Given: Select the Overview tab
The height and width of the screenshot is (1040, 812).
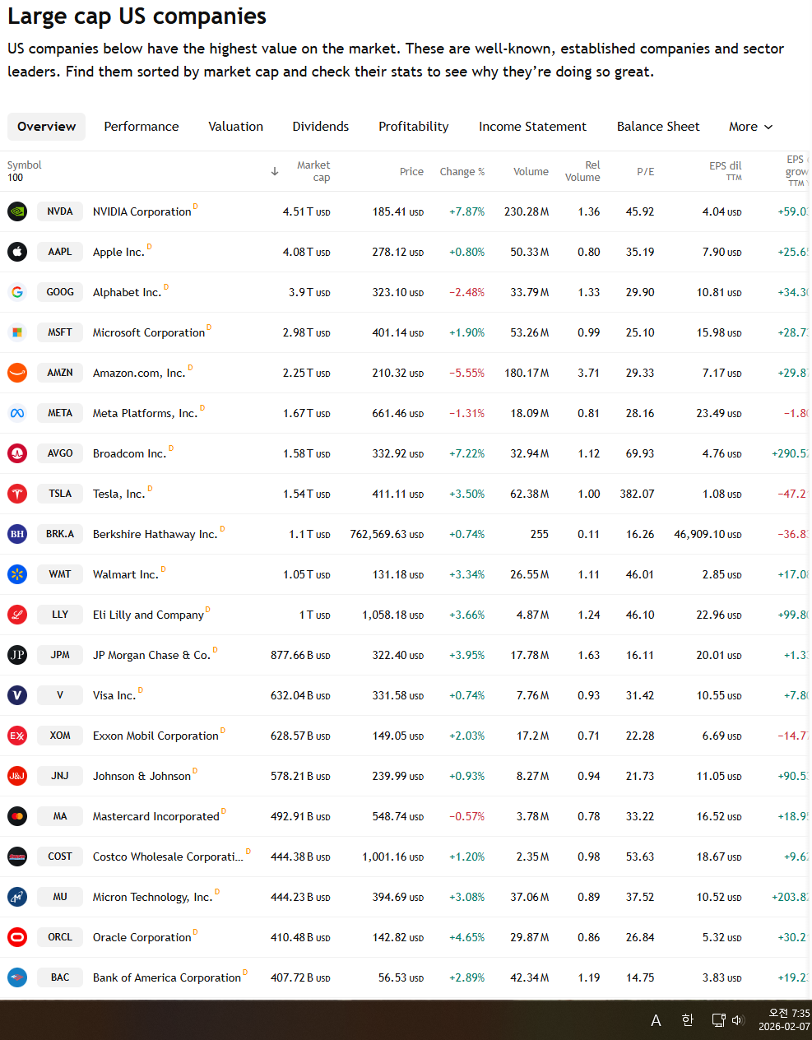Looking at the screenshot, I should pyautogui.click(x=46, y=127).
